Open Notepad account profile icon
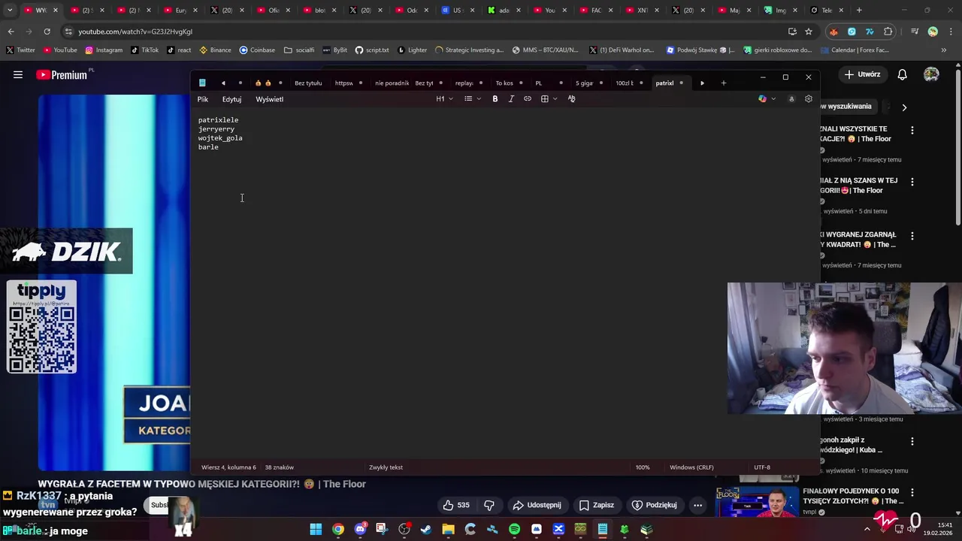The width and height of the screenshot is (962, 541). tap(791, 99)
